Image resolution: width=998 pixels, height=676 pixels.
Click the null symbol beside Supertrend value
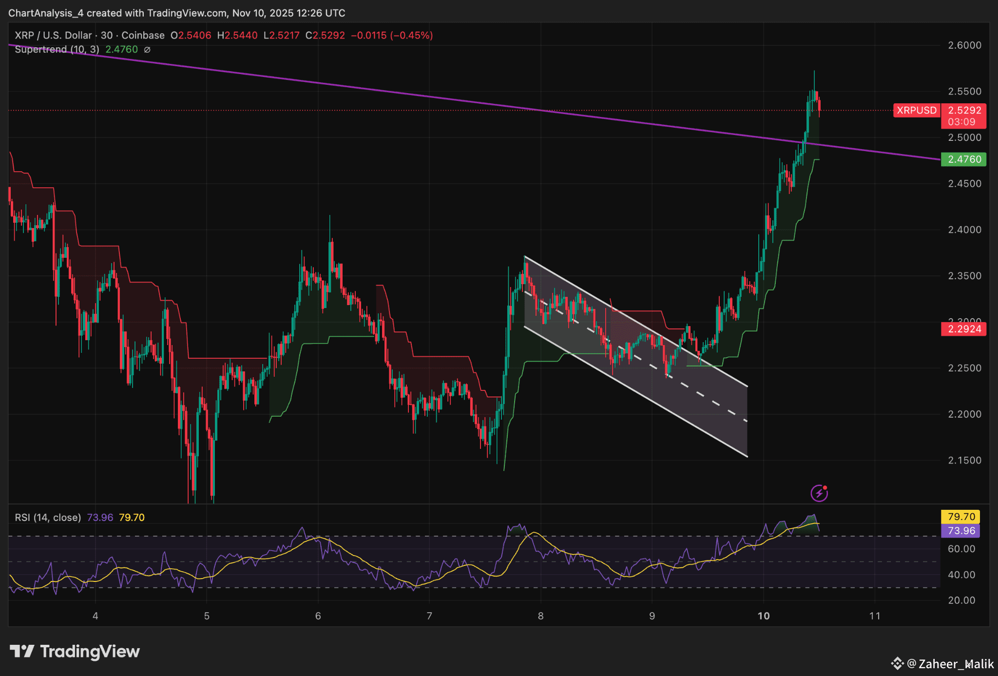[x=147, y=50]
